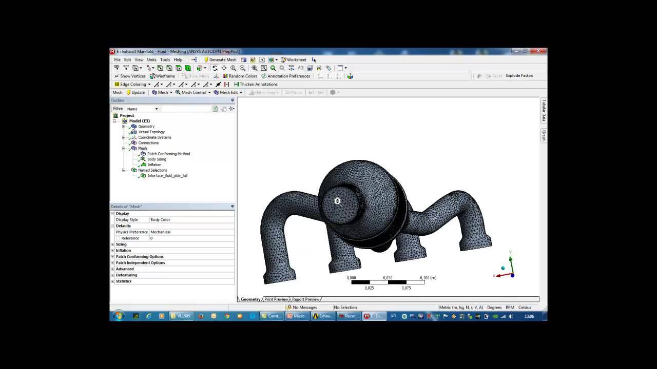Click the Physics Preference Mechanical value
Screen dimensions: 657x369
coord(191,232)
